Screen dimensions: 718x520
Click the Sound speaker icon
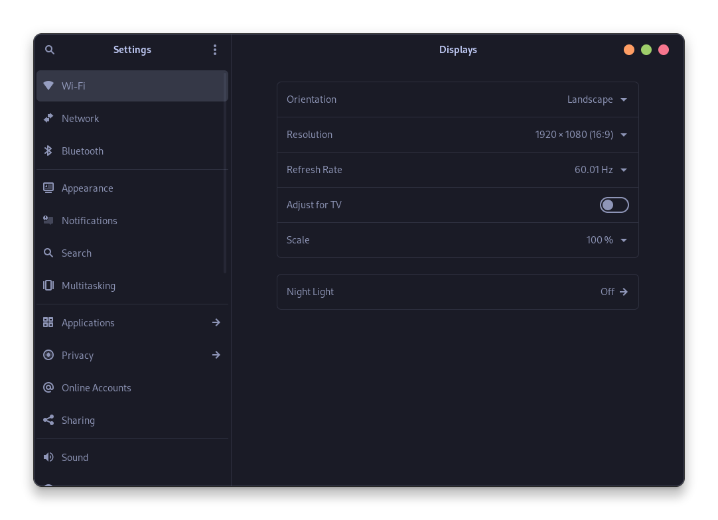[48, 457]
